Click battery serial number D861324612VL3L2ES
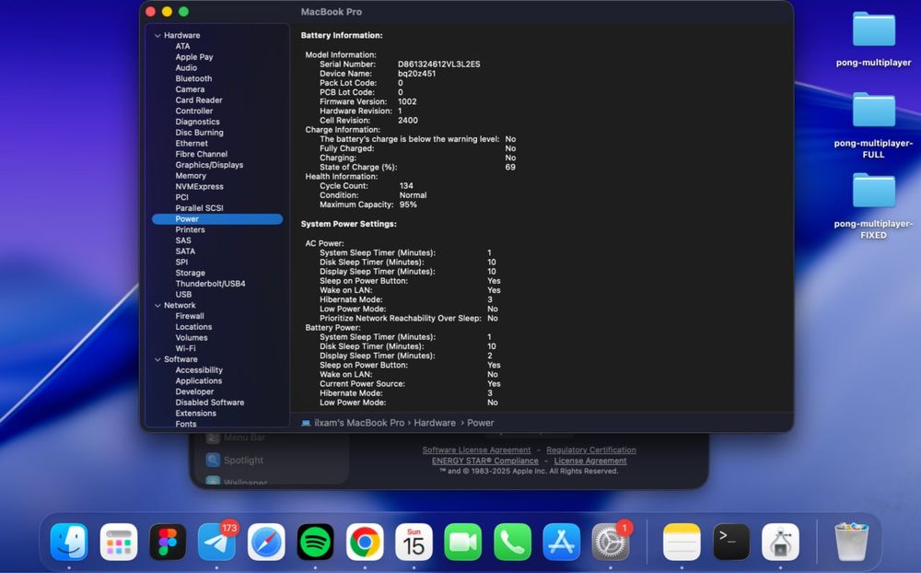Viewport: 921px width, 573px height. click(x=438, y=64)
